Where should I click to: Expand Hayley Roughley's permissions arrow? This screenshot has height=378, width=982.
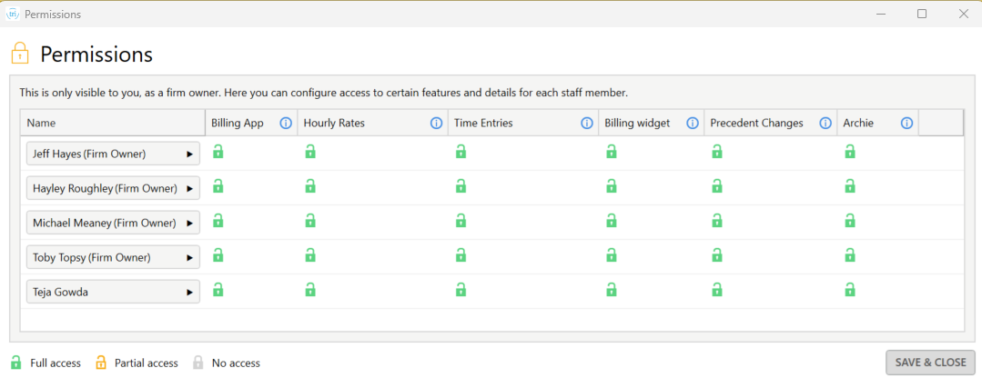point(190,189)
